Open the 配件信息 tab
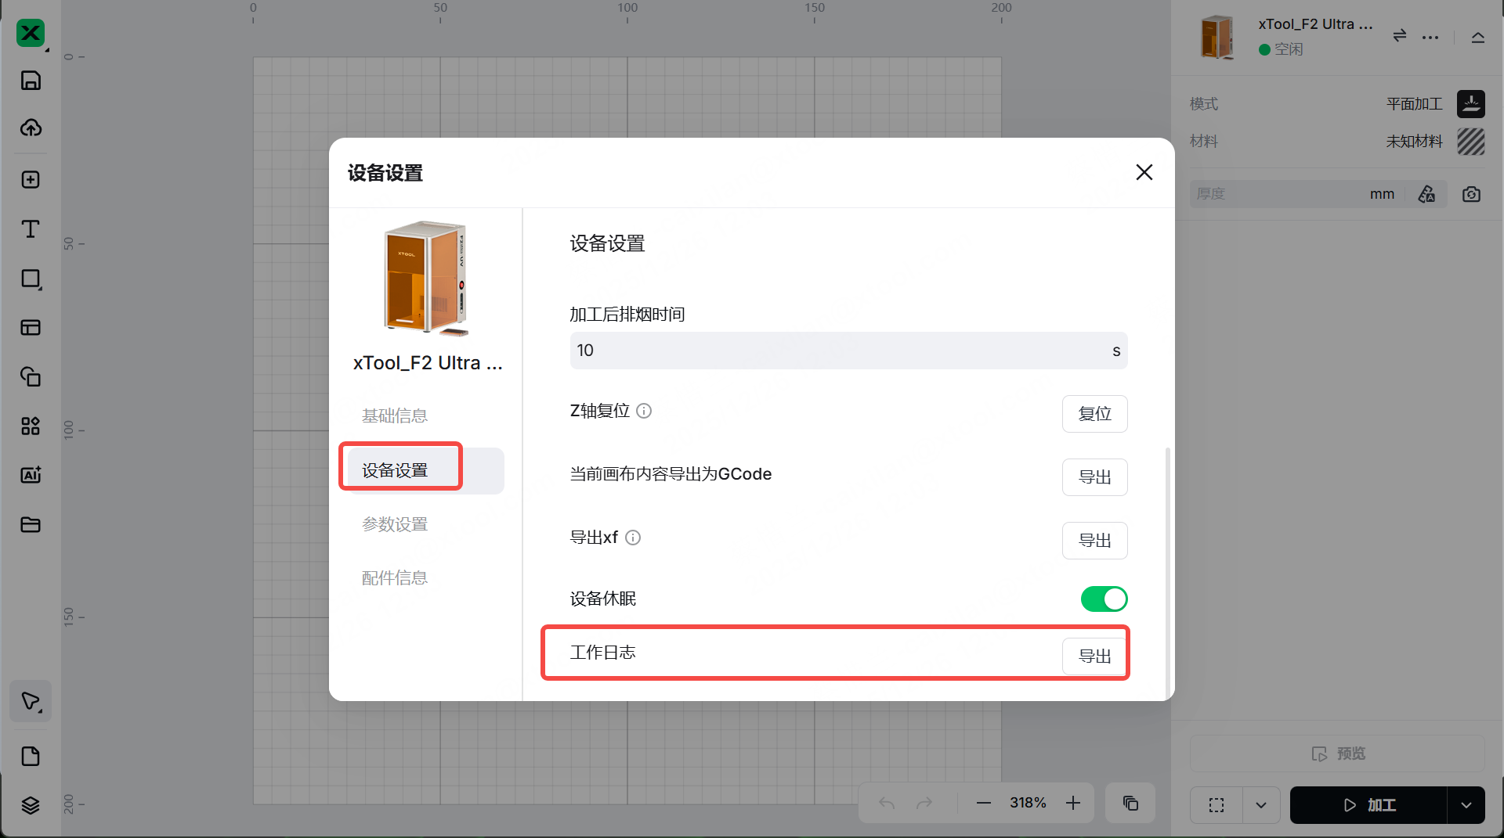This screenshot has width=1504, height=838. [x=395, y=578]
